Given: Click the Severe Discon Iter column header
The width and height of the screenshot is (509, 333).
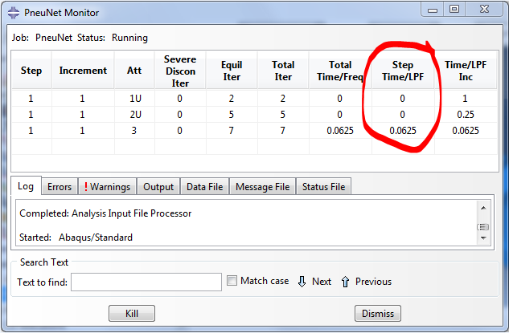Looking at the screenshot, I should [x=180, y=71].
